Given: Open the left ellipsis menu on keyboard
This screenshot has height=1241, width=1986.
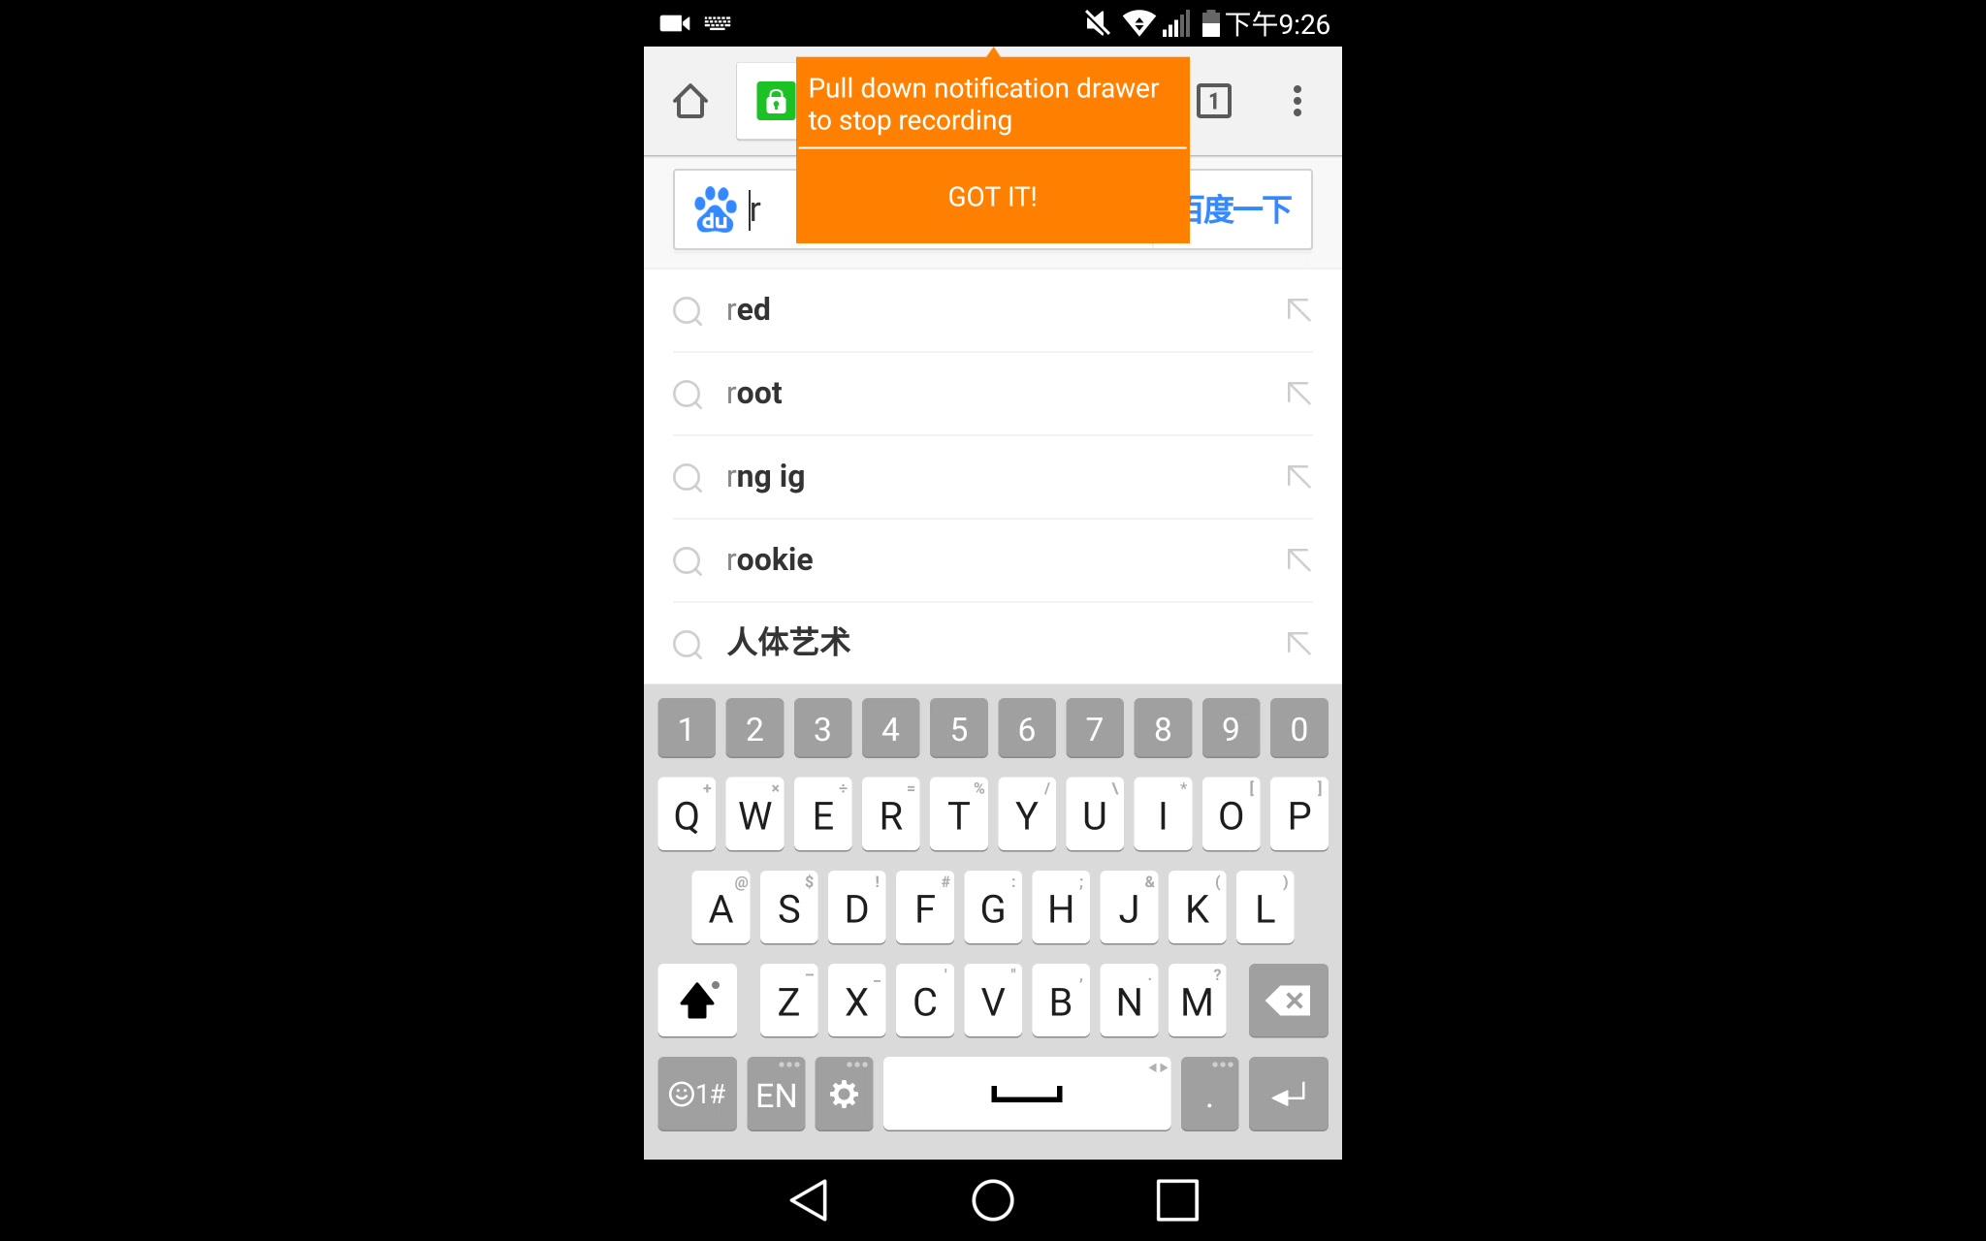Looking at the screenshot, I should (x=777, y=1094).
